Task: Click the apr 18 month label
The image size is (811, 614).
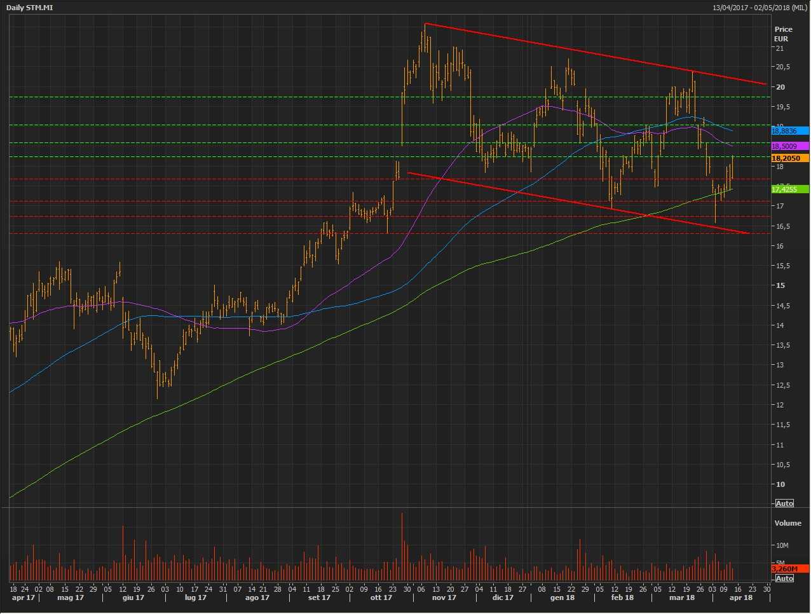Action: pos(741,597)
